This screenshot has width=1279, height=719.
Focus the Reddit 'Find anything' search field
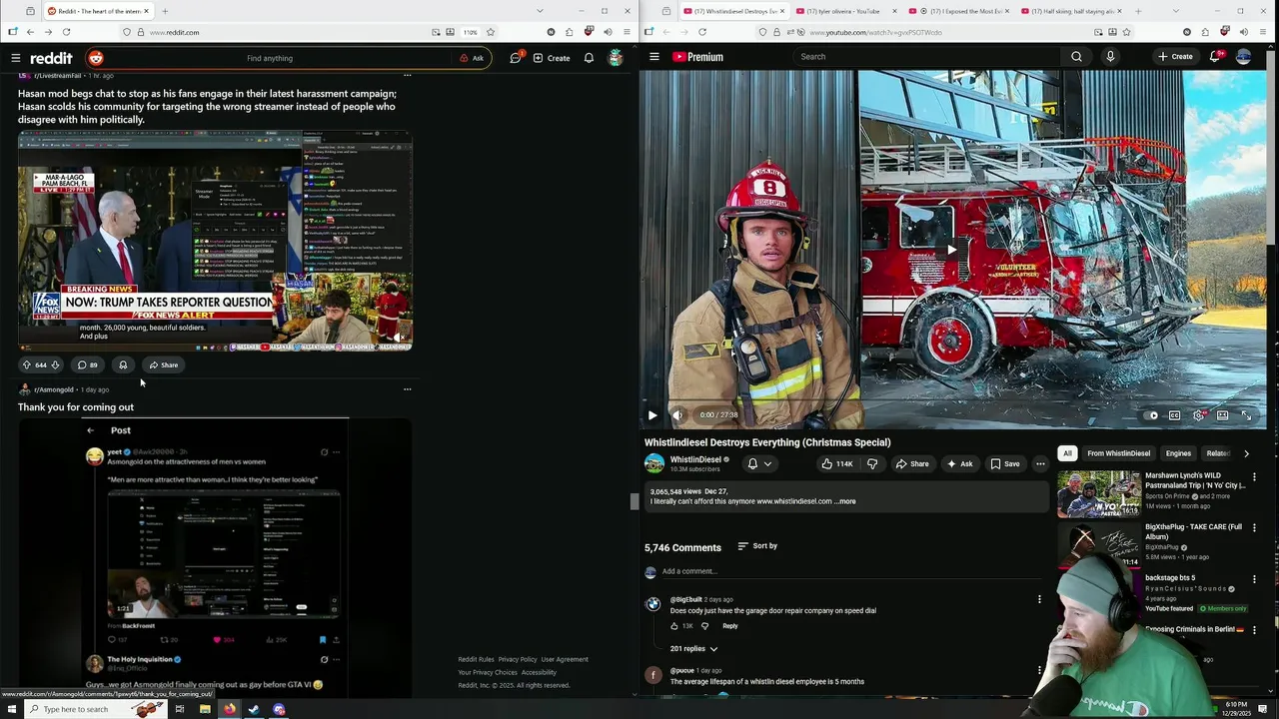point(270,58)
